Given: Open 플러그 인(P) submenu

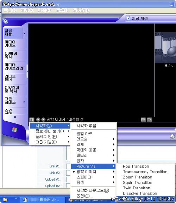Looking at the screenshot, I should click(50, 137).
